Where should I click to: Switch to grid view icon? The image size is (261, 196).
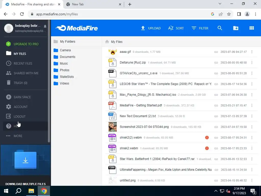click(x=252, y=28)
